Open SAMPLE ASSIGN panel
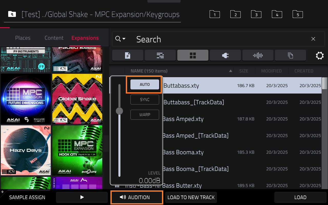Viewport: 328px width, 205px height. (27, 197)
